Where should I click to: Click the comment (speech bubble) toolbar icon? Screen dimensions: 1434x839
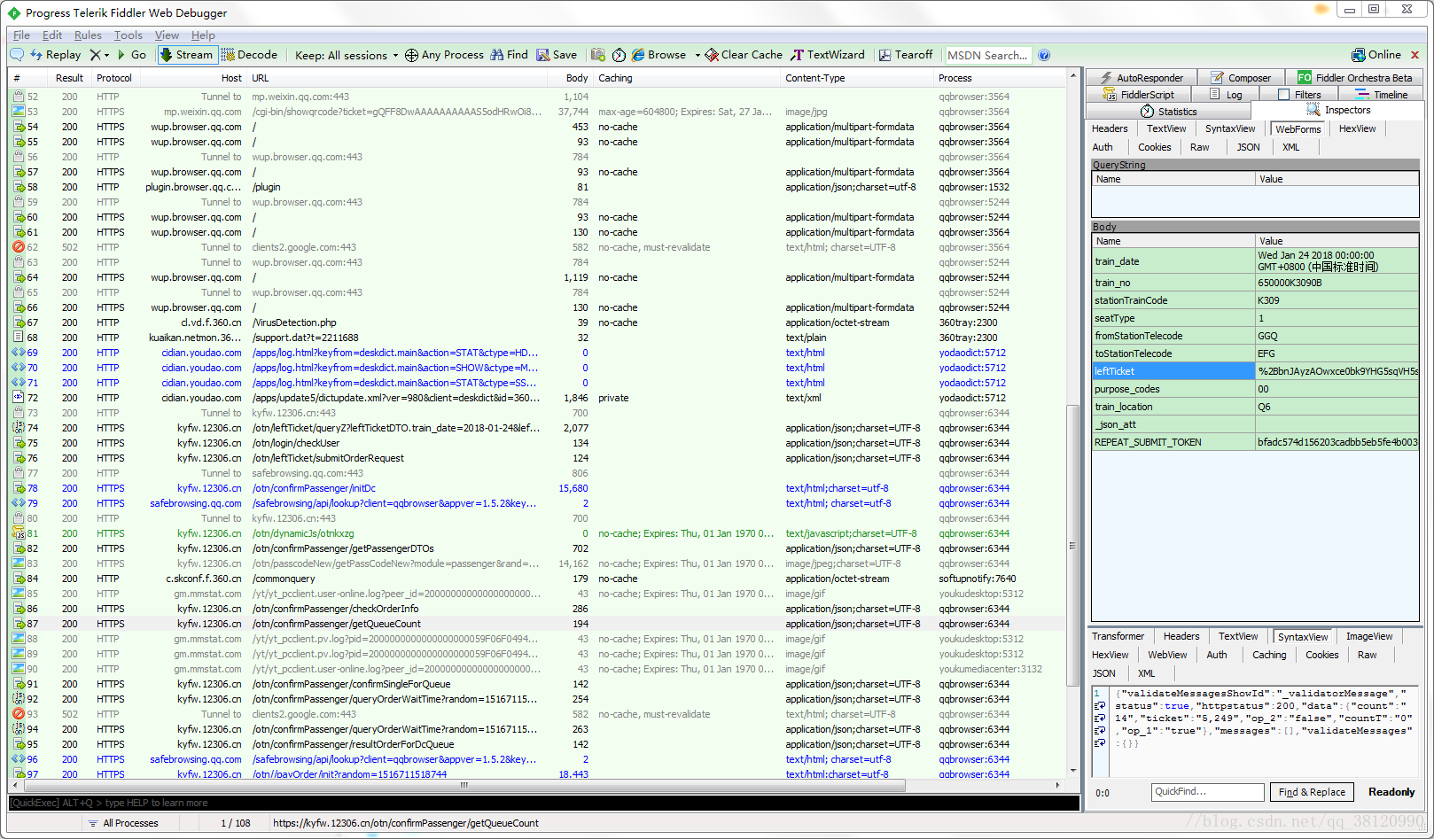pyautogui.click(x=17, y=55)
